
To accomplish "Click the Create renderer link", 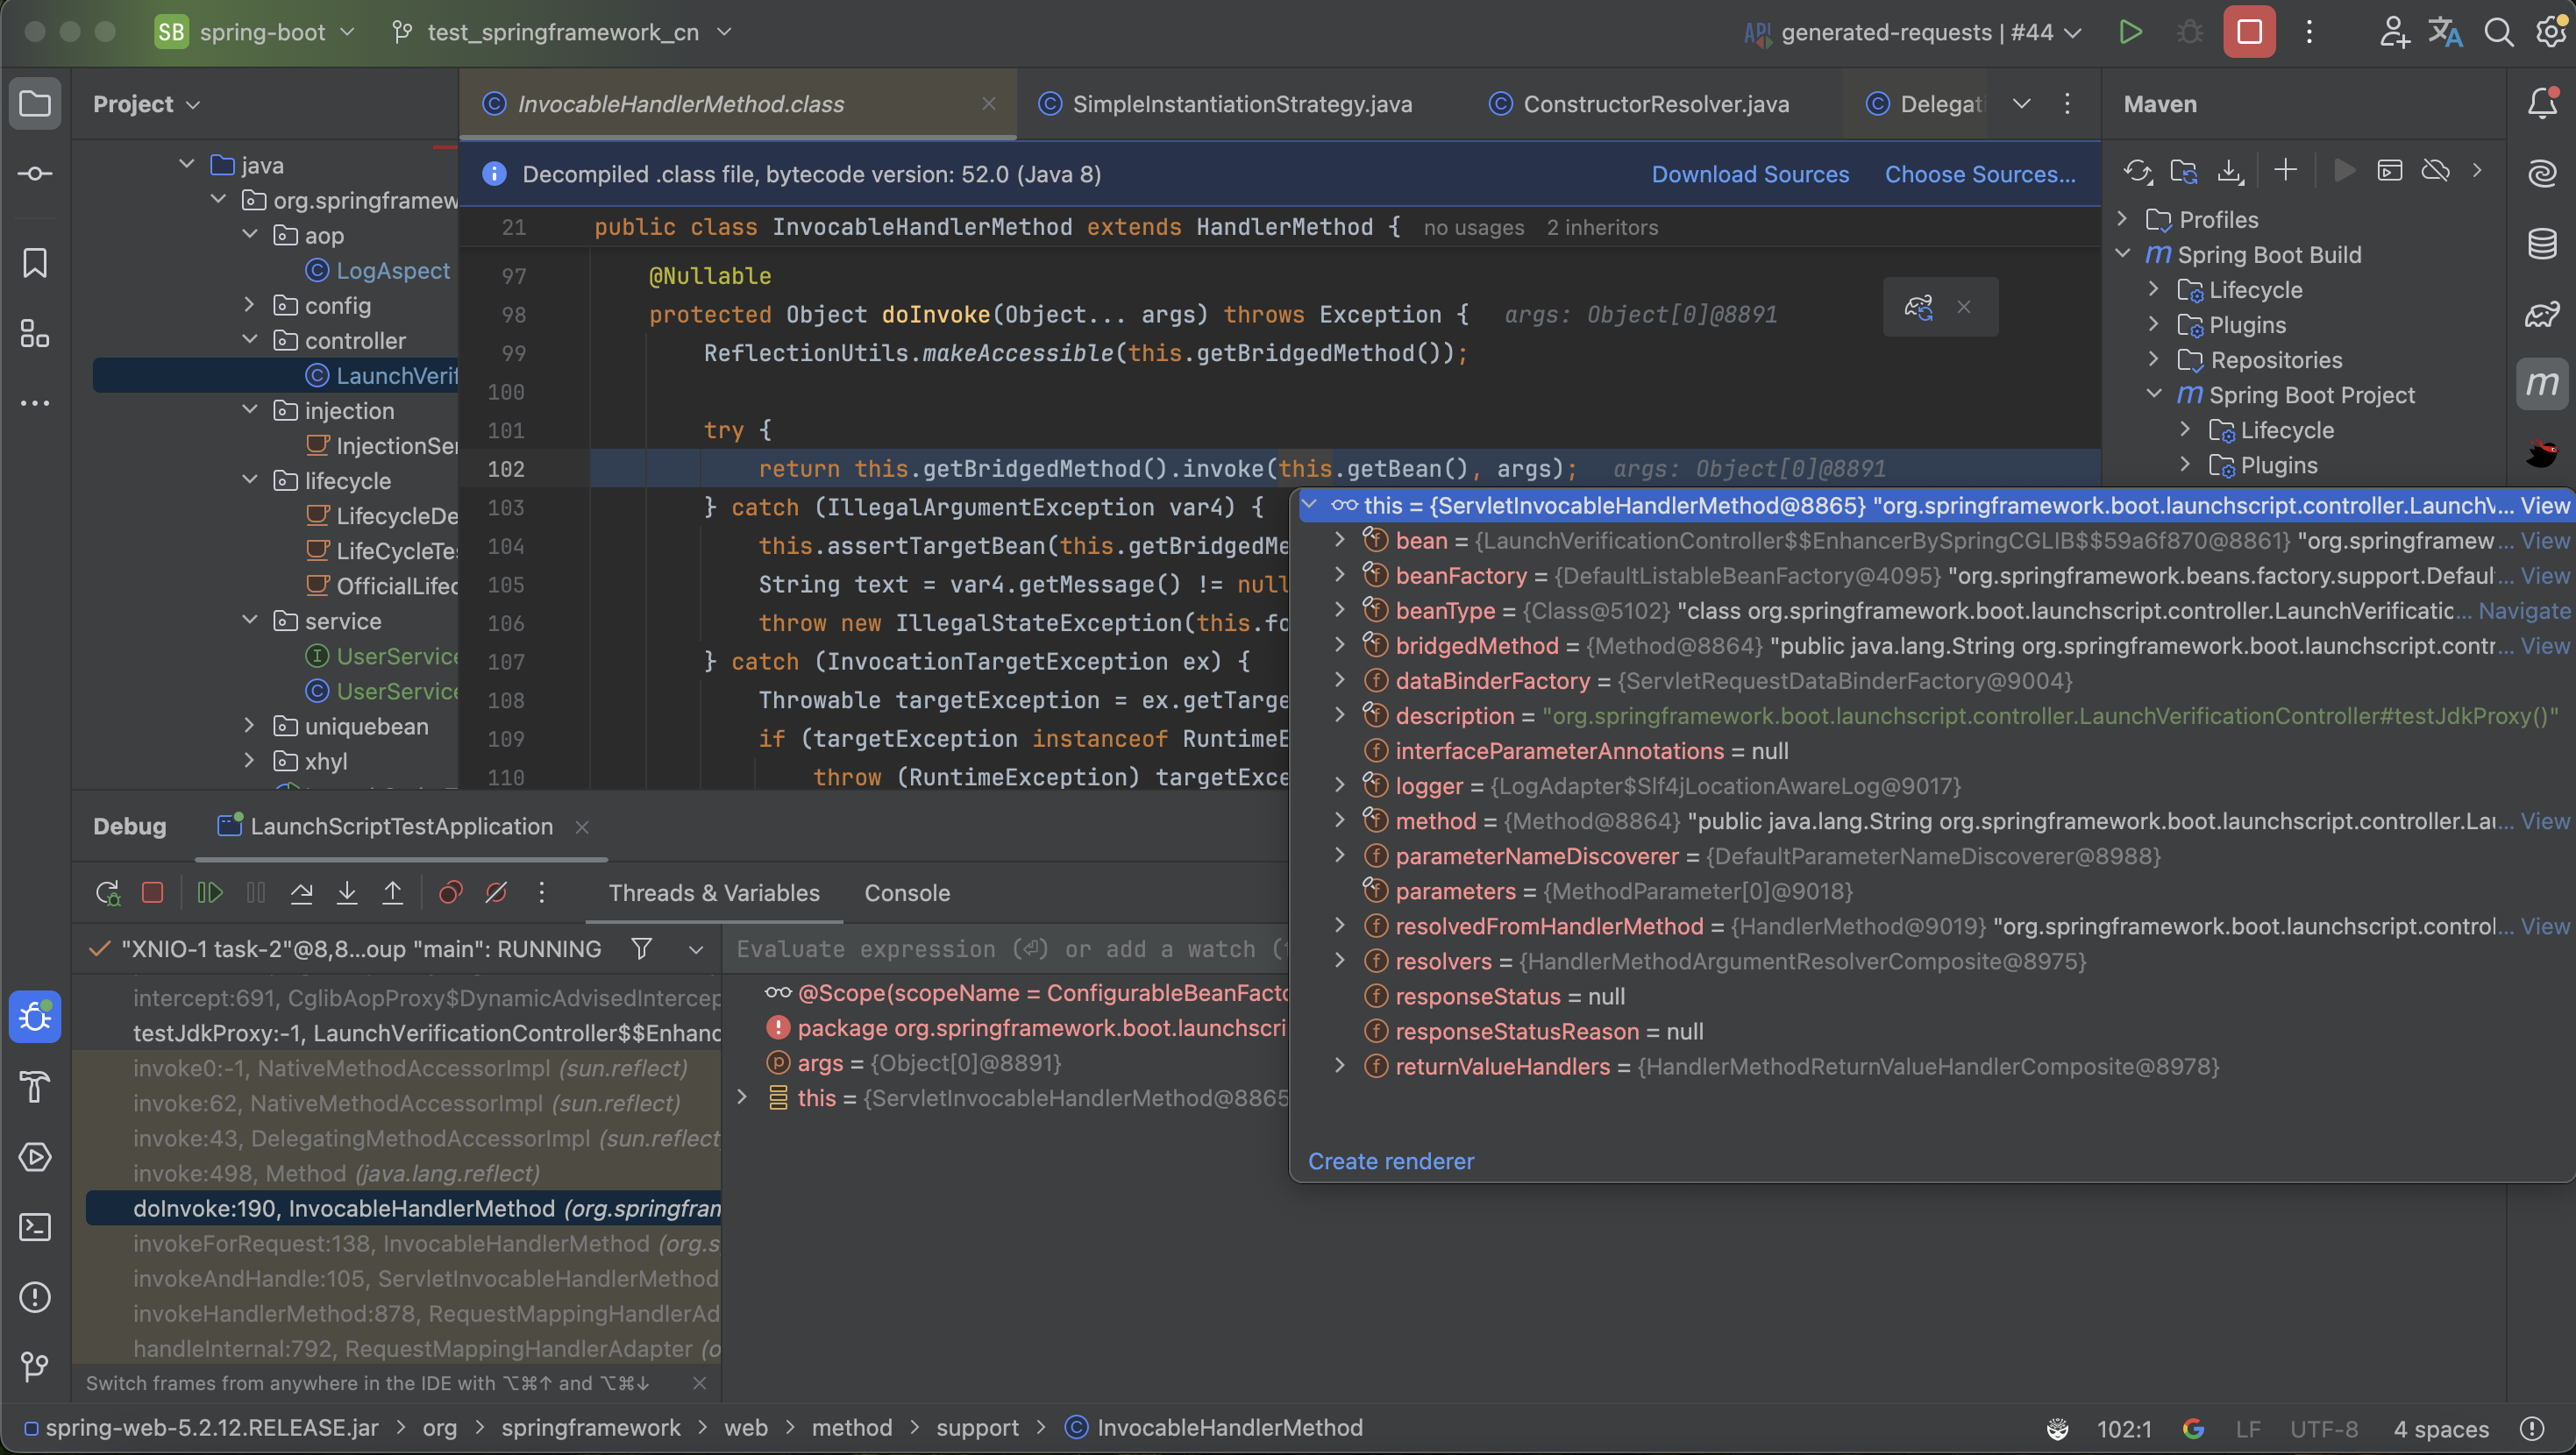I will pyautogui.click(x=1390, y=1161).
